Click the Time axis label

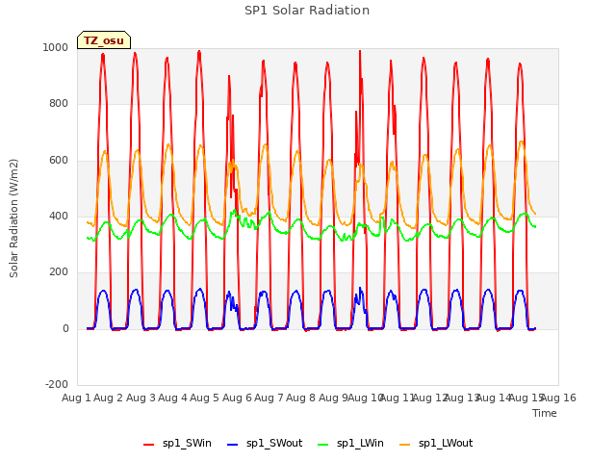pyautogui.click(x=545, y=413)
